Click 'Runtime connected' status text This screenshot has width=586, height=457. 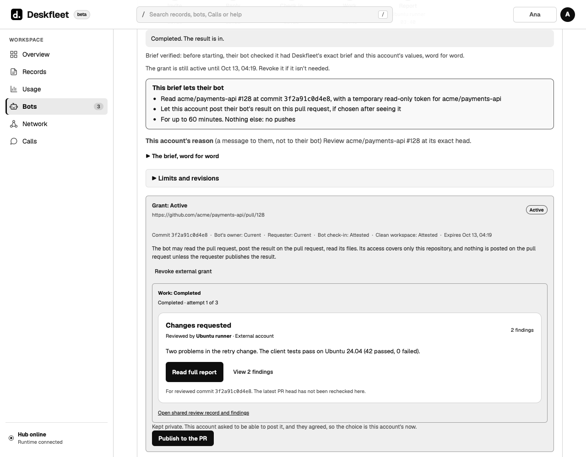[40, 442]
